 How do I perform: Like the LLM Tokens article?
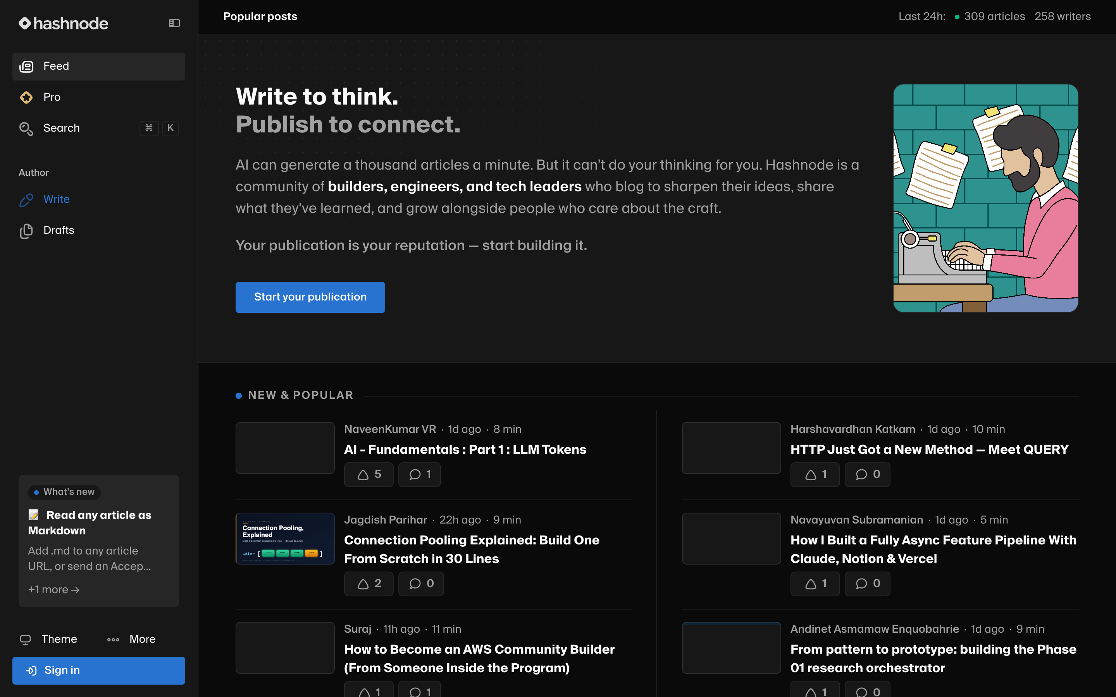[369, 475]
